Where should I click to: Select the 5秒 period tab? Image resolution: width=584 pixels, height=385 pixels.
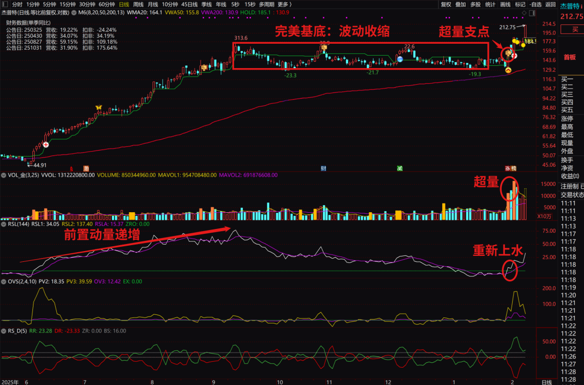point(235,4)
